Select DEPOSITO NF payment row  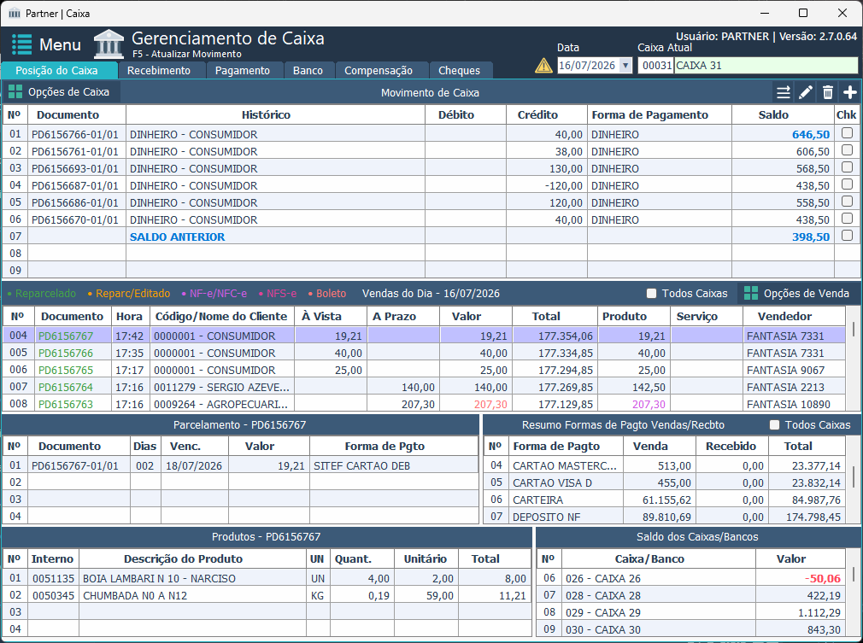tap(665, 517)
